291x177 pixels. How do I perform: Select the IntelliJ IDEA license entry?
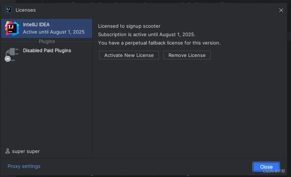[x=47, y=28]
